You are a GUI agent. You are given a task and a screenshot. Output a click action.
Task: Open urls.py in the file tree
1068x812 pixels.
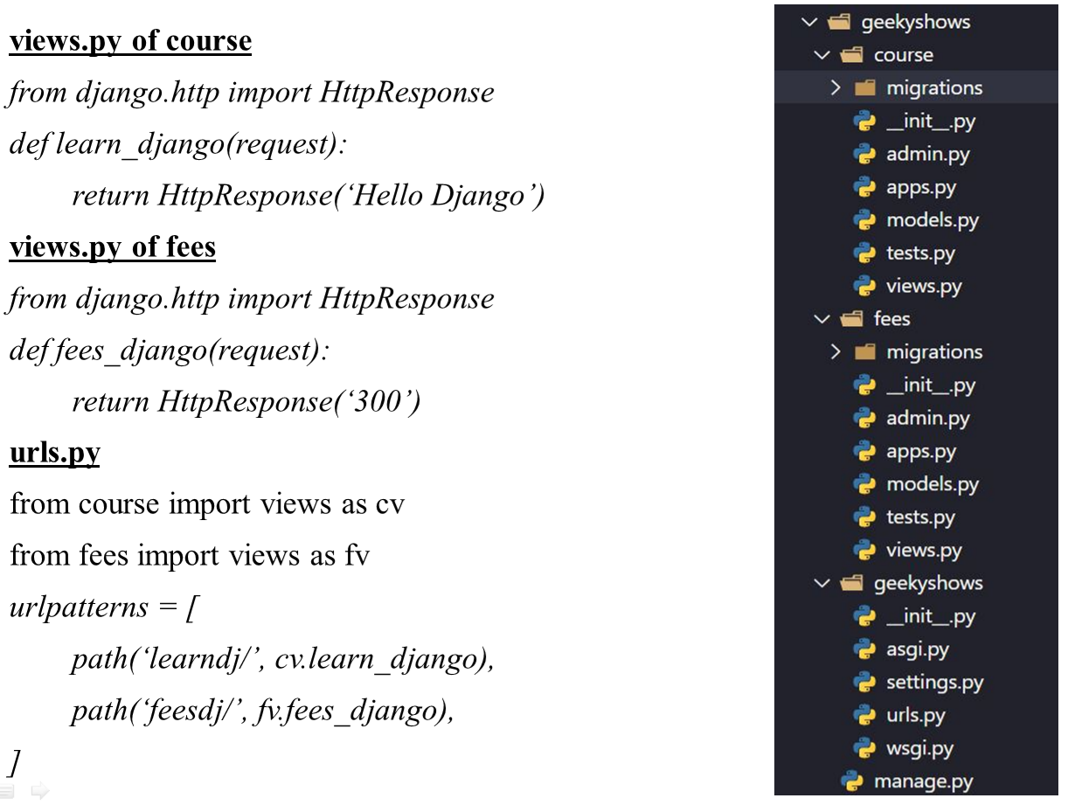pyautogui.click(x=915, y=715)
